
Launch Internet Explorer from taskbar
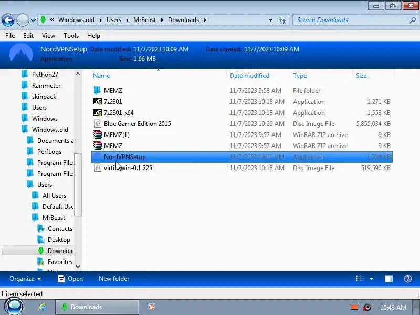pos(43,307)
